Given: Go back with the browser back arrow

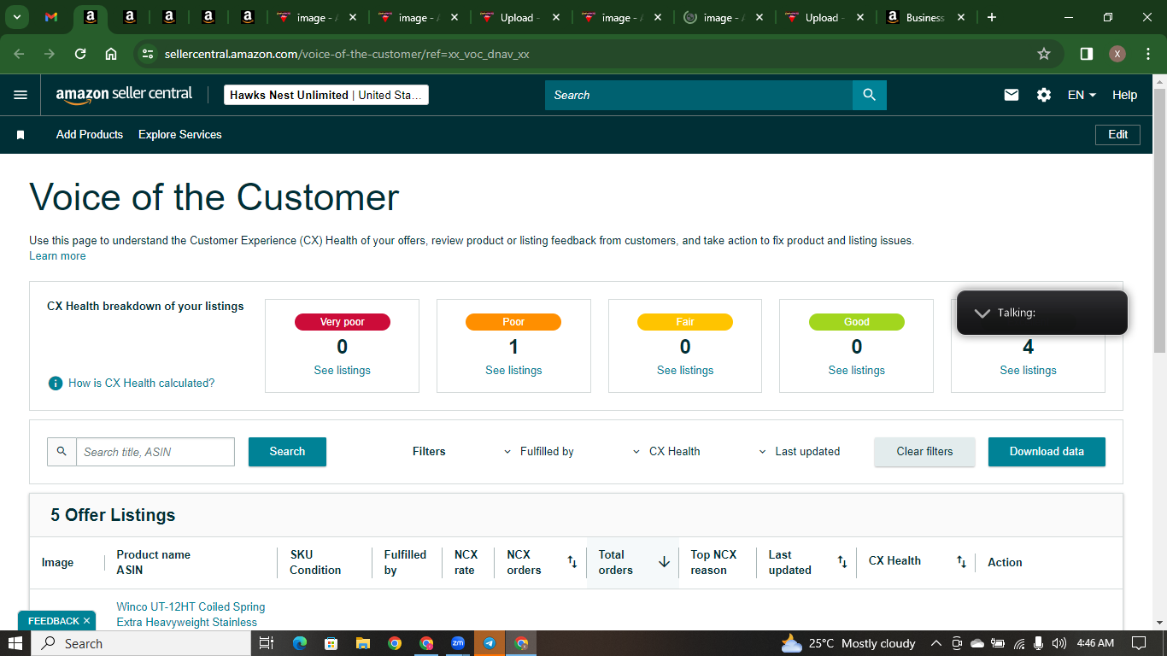Looking at the screenshot, I should tap(19, 54).
